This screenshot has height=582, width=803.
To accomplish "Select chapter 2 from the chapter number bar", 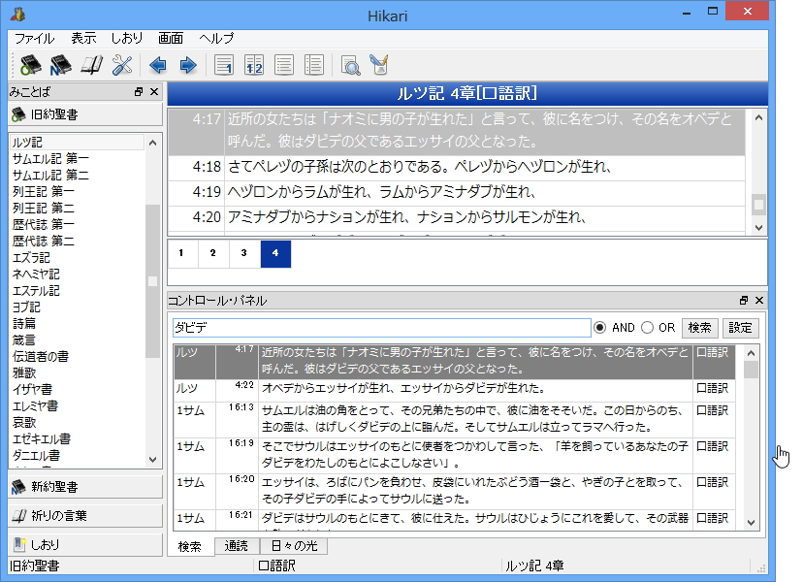I will [x=212, y=253].
